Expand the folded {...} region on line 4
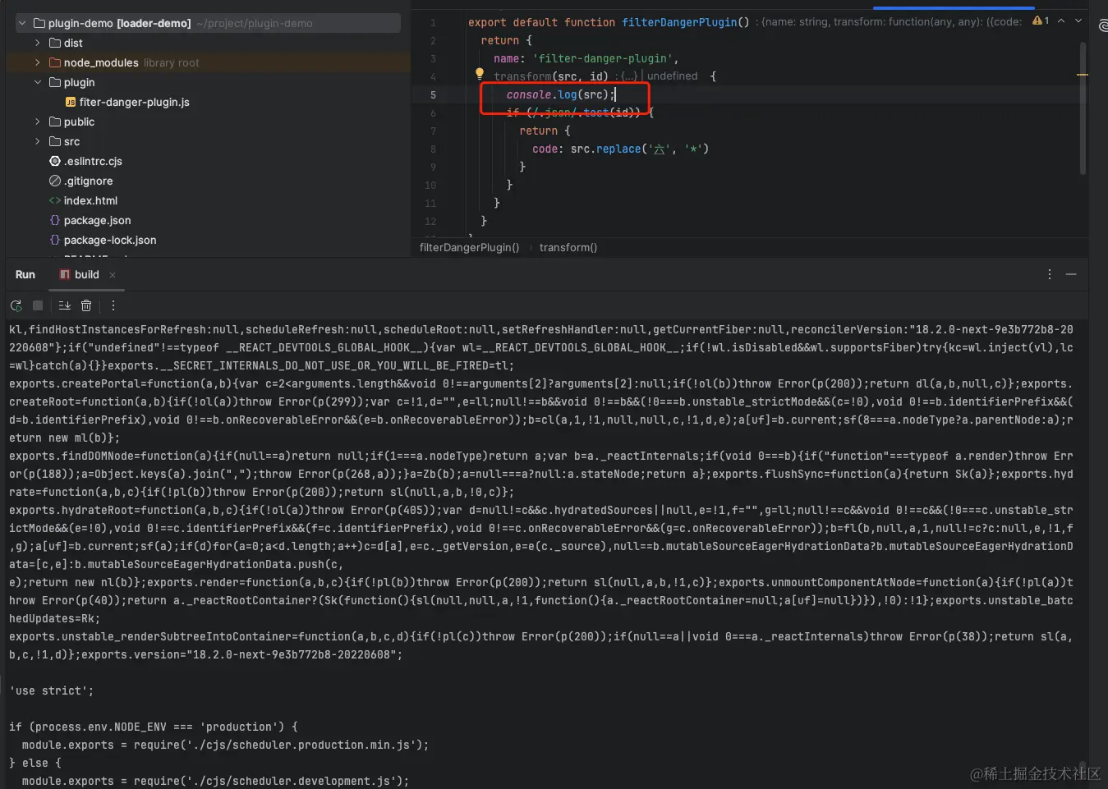 629,76
